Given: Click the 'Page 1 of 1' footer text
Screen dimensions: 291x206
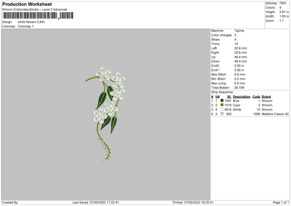Looking at the screenshot, I should click(x=281, y=202).
